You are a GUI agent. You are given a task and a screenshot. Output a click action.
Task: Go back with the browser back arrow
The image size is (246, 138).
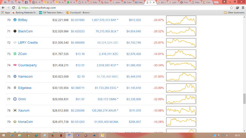pyautogui.click(x=3, y=8)
